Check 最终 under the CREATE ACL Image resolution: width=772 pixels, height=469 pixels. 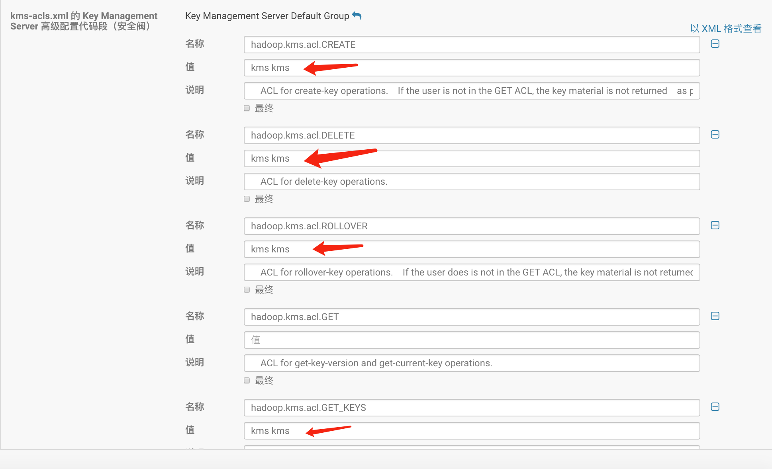click(x=247, y=108)
